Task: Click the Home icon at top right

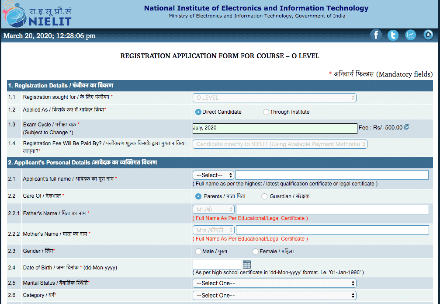Action: [427, 35]
